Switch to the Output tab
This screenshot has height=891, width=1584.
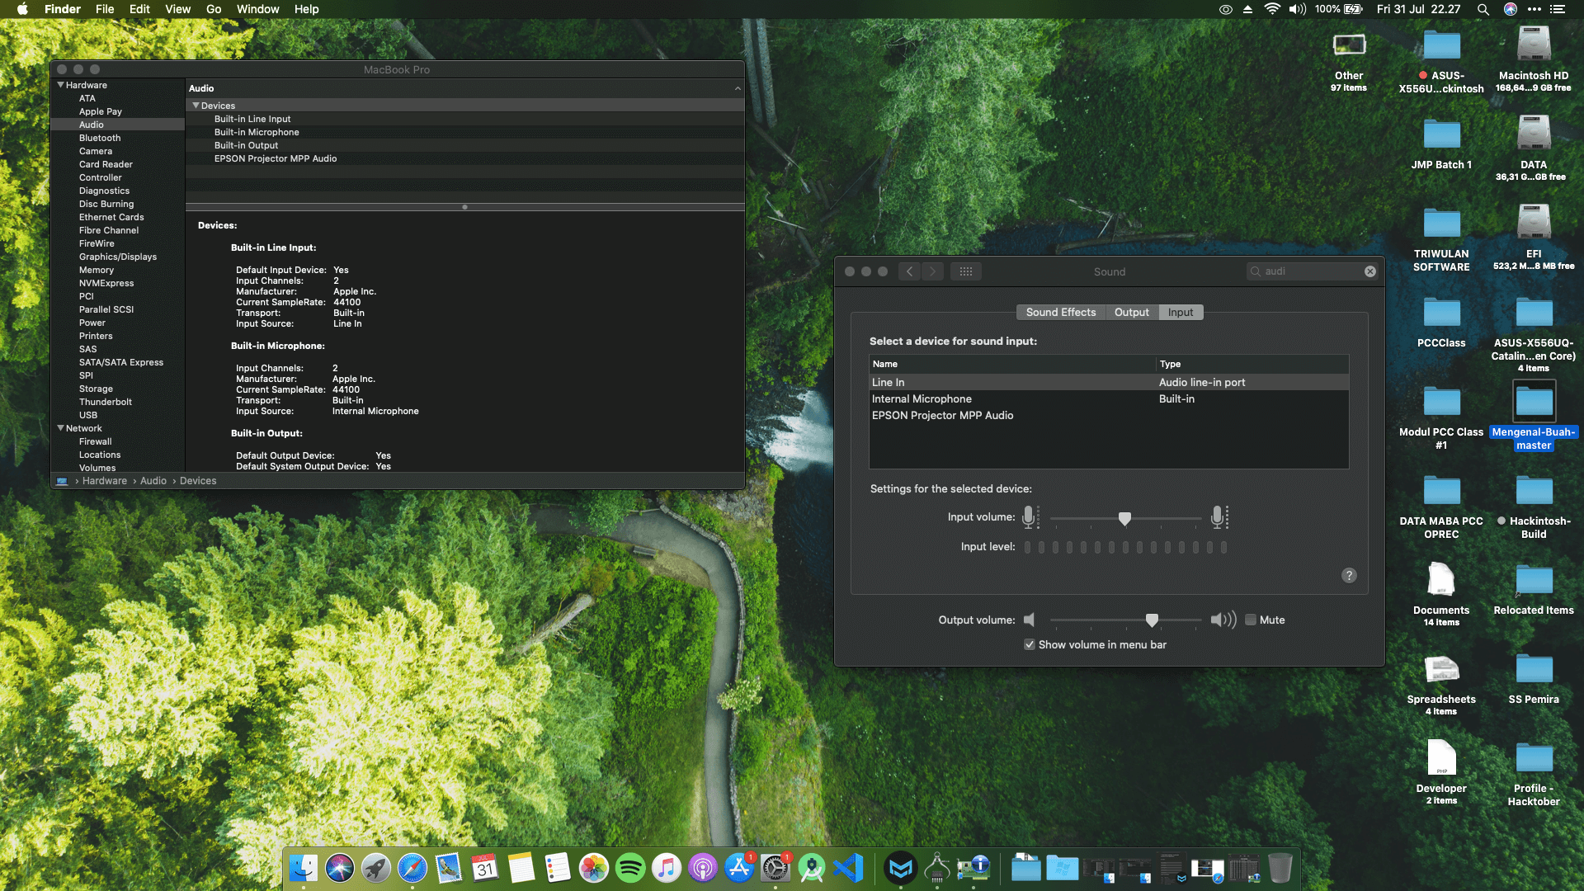[1131, 312]
